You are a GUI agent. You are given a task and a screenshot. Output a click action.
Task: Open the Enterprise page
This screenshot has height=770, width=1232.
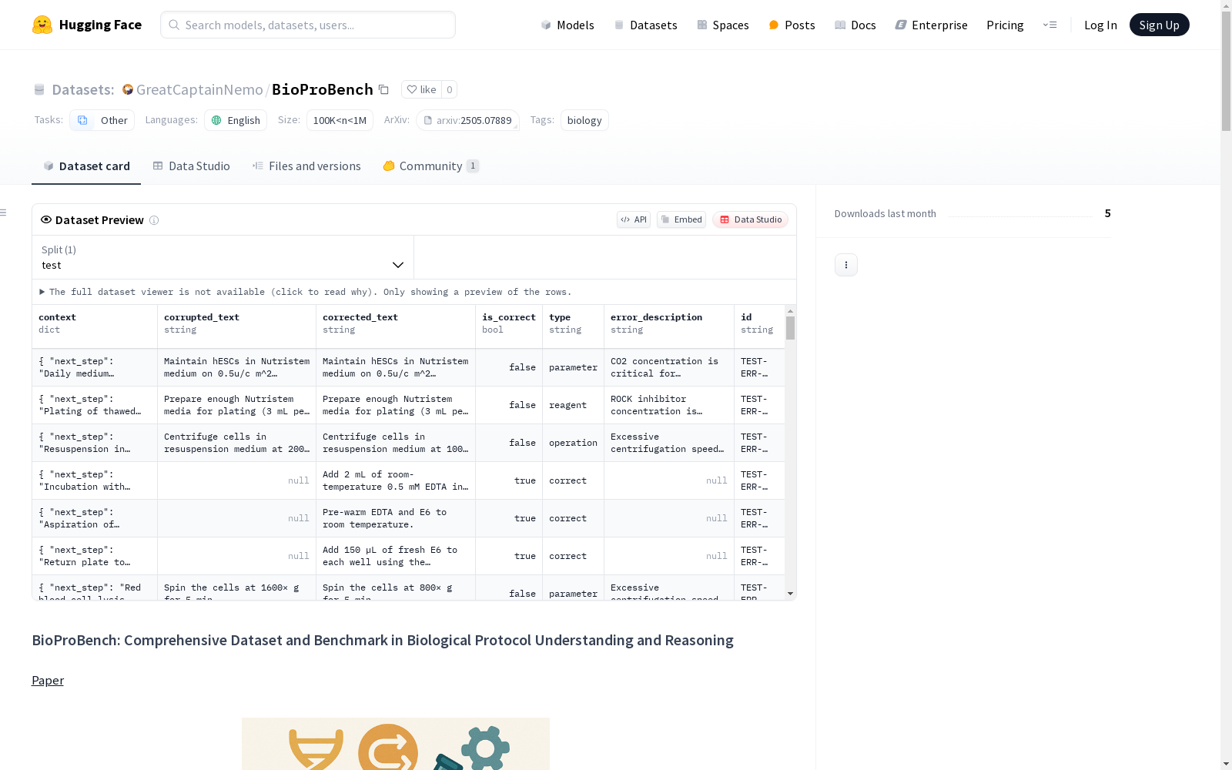click(931, 25)
